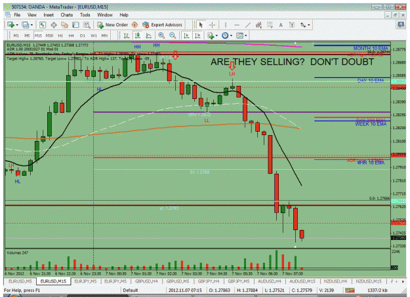Viewport: 410px width, 297px height.
Task: Toggle Bar Chart display mode
Action: [127, 35]
